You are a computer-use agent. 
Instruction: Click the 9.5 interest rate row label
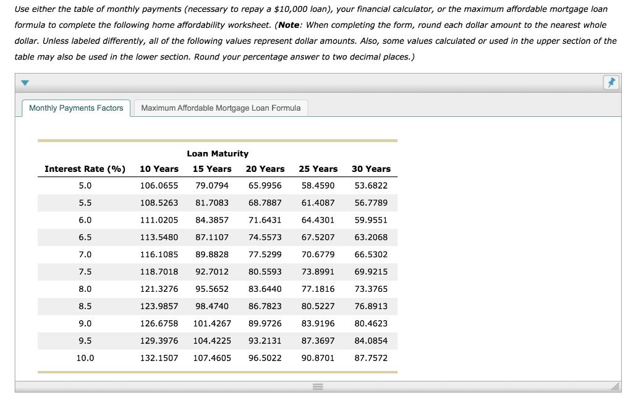[85, 341]
